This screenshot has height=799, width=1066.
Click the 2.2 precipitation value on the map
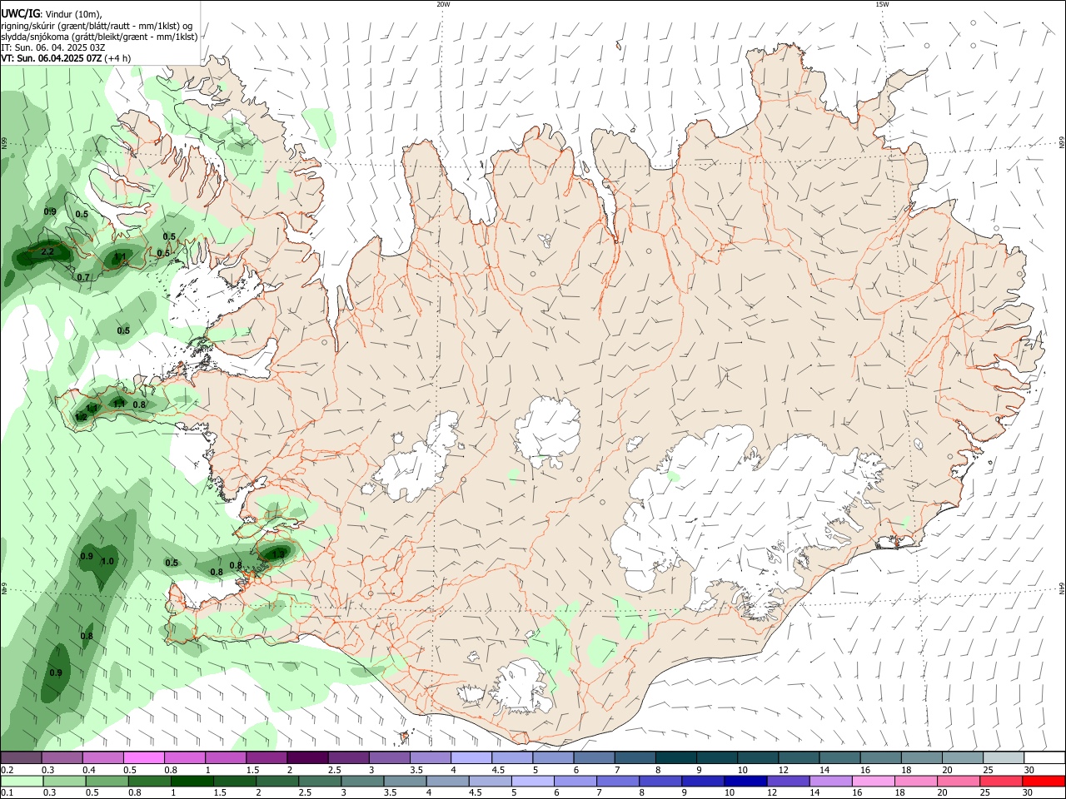[47, 251]
